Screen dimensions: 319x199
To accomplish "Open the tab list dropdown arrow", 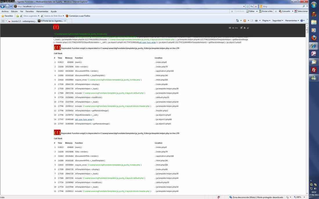I will coord(6,21).
